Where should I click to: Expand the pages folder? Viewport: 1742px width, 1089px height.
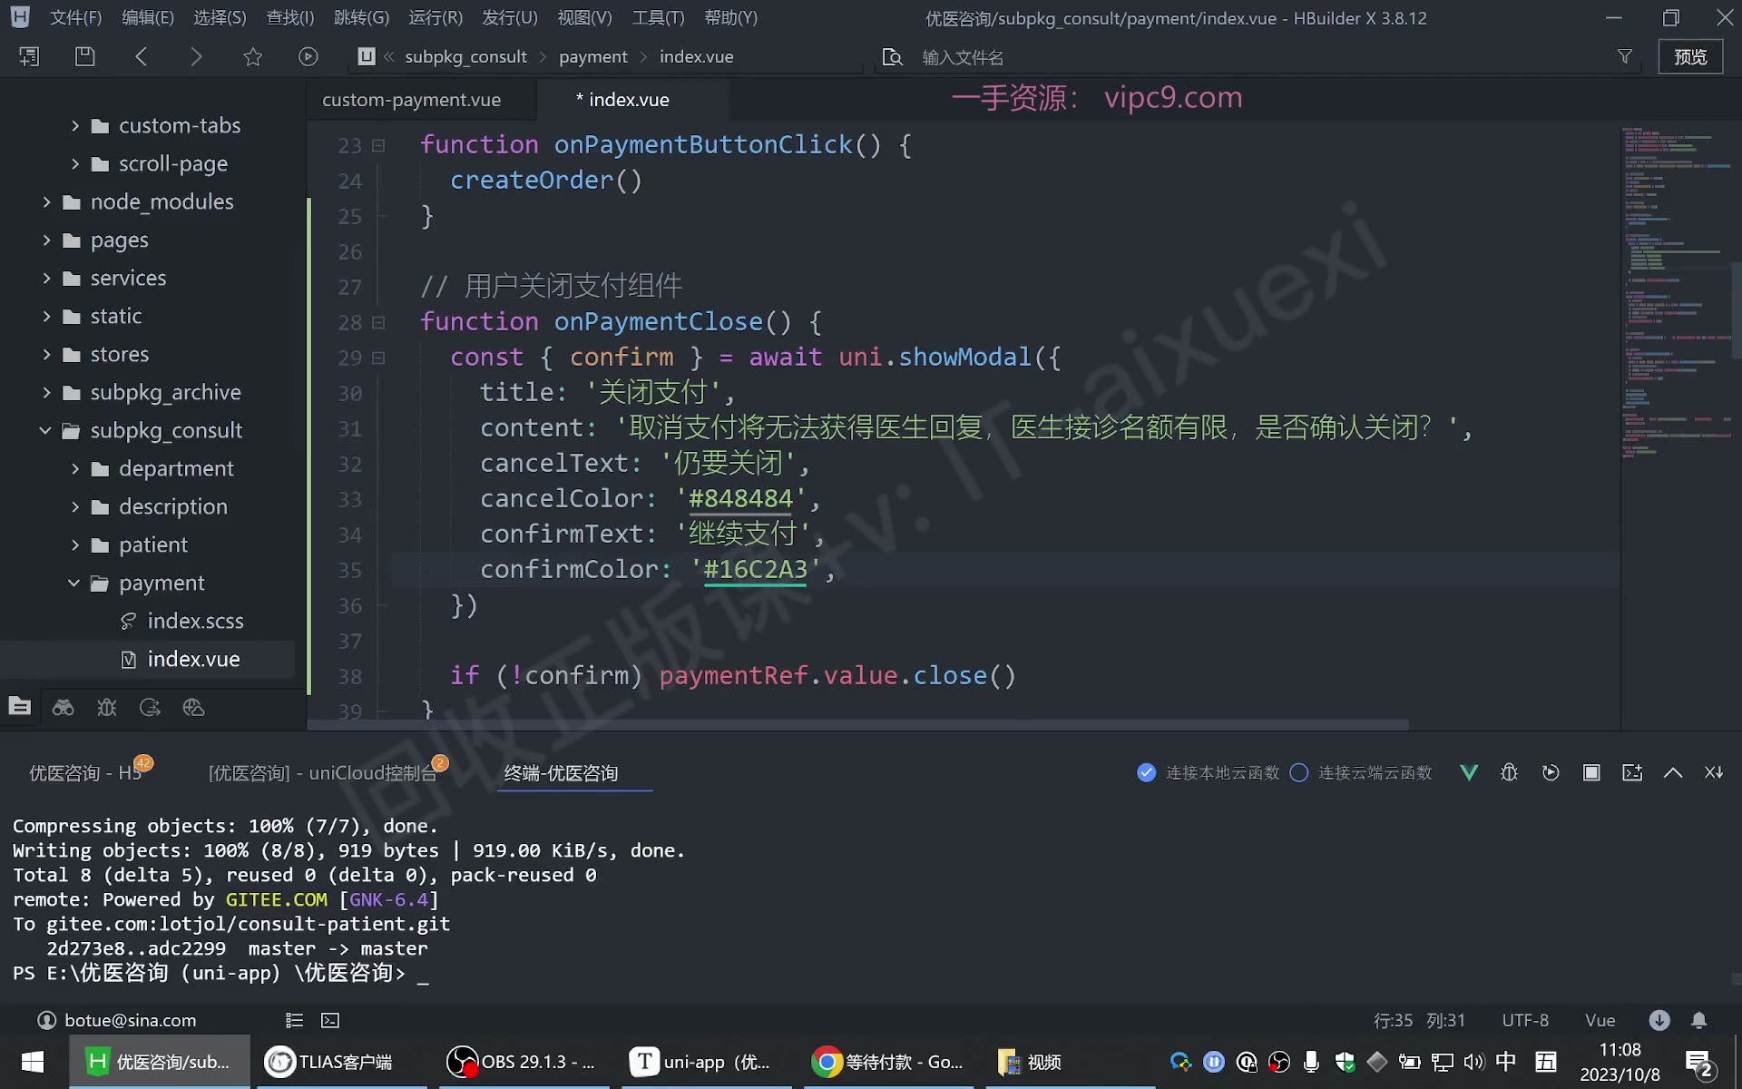46,240
